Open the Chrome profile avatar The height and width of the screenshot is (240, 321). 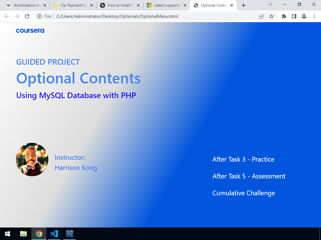(304, 16)
